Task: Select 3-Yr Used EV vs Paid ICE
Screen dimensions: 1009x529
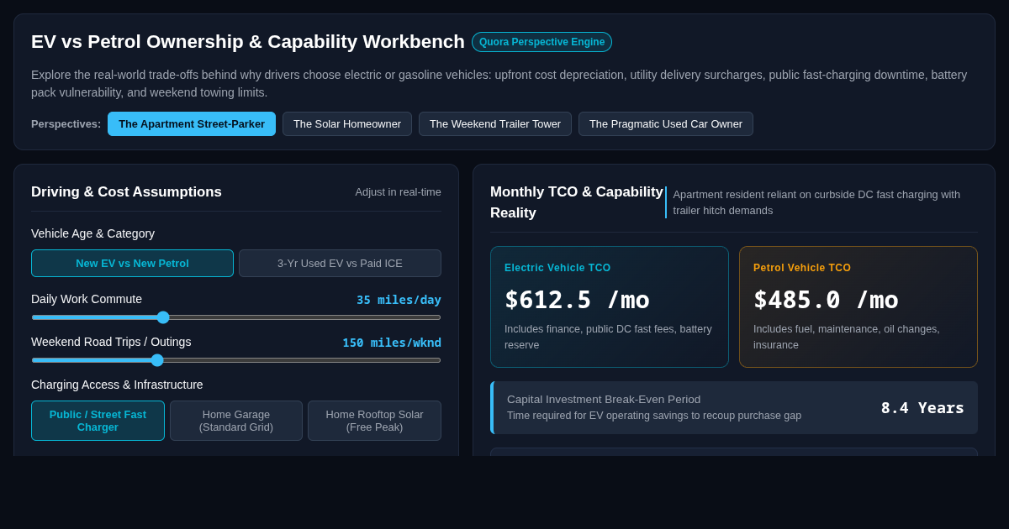Action: [340, 264]
